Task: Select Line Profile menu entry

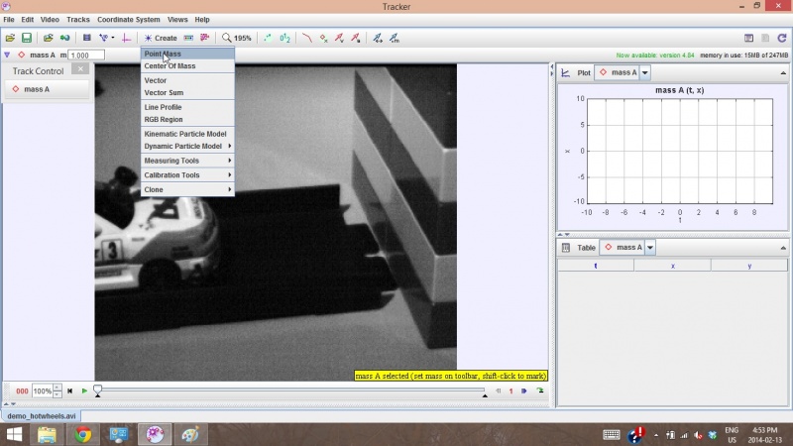Action: click(187, 107)
